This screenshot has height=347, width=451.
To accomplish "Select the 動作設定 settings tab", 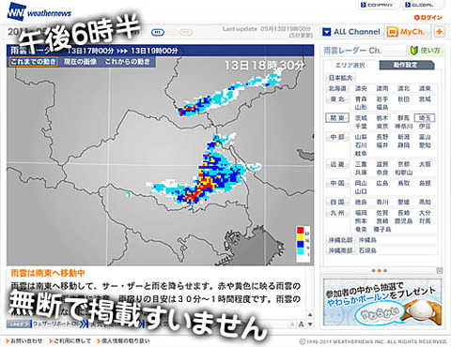I will click(x=406, y=65).
